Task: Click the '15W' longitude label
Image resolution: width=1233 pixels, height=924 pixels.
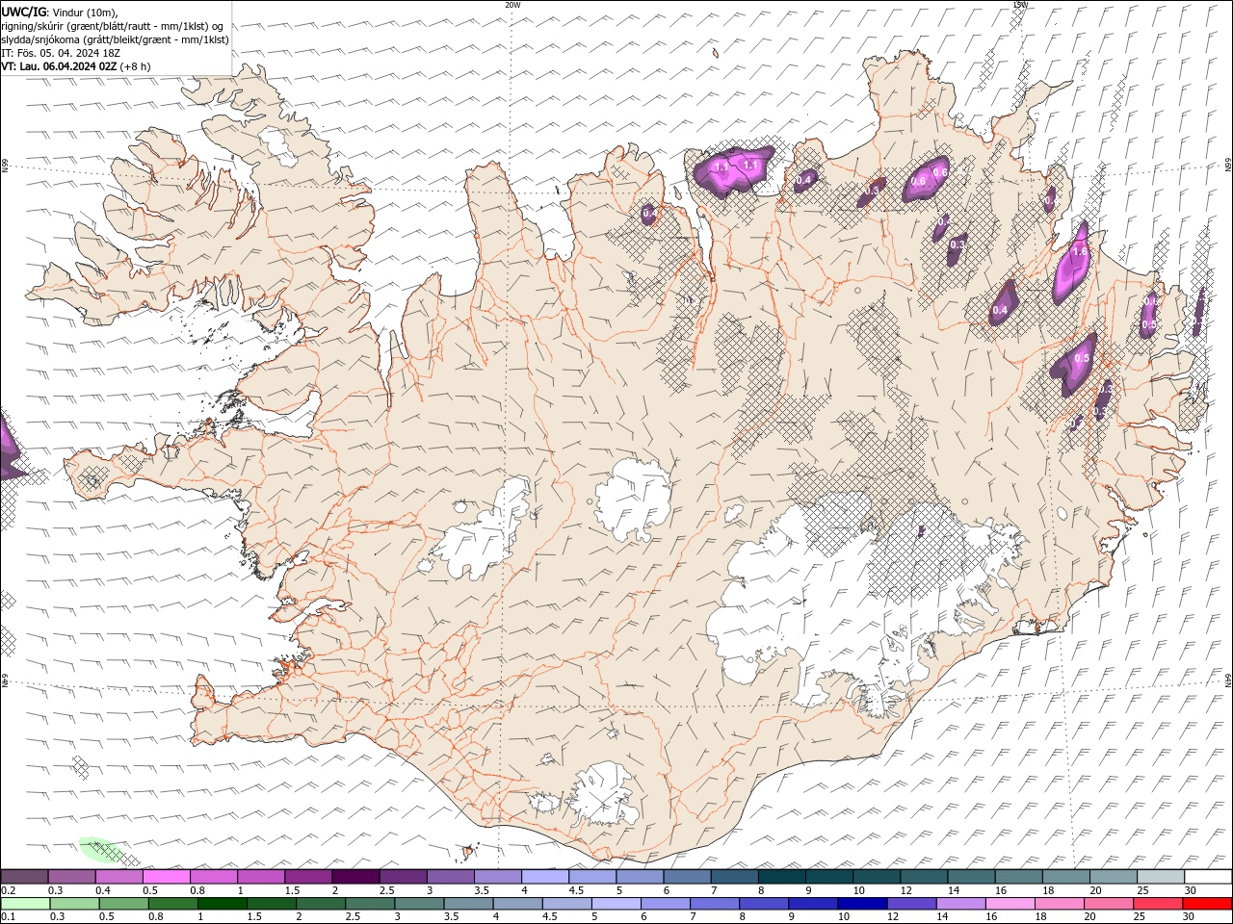Action: (1019, 5)
